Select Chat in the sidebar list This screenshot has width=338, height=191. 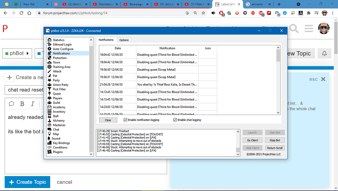pos(56,130)
